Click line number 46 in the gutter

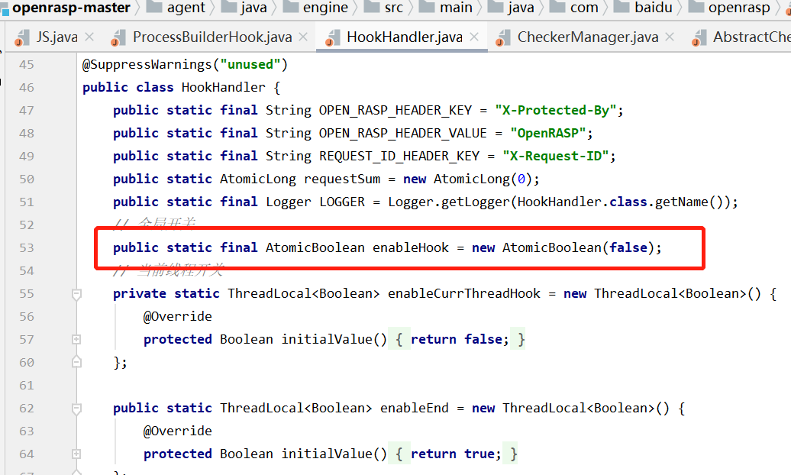point(26,87)
